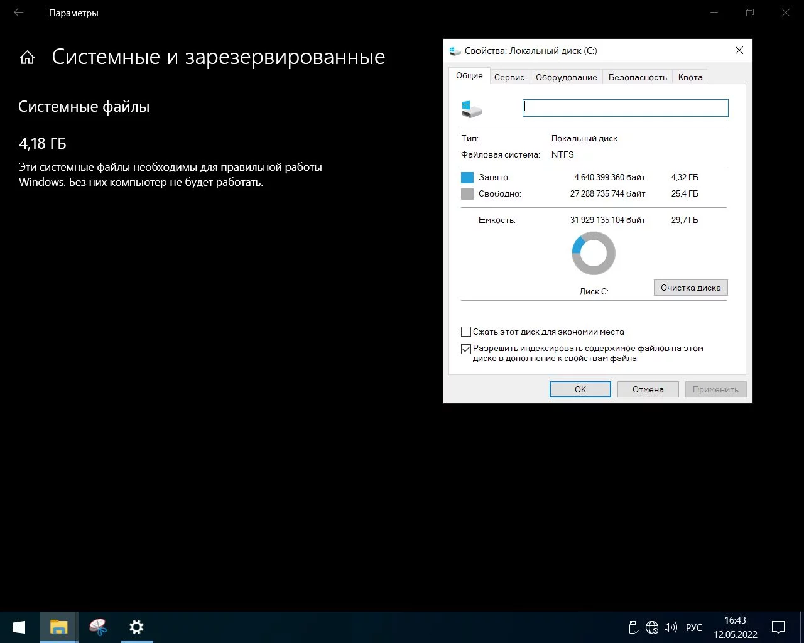Screen dimensions: 804x643
Task: Click the 27 288 735 744 байт value
Action: (x=608, y=193)
